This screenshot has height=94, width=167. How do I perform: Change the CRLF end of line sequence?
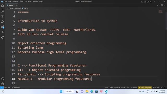click(x=128, y=88)
